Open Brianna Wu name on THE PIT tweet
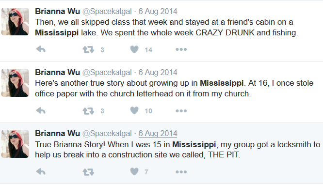 57,133
